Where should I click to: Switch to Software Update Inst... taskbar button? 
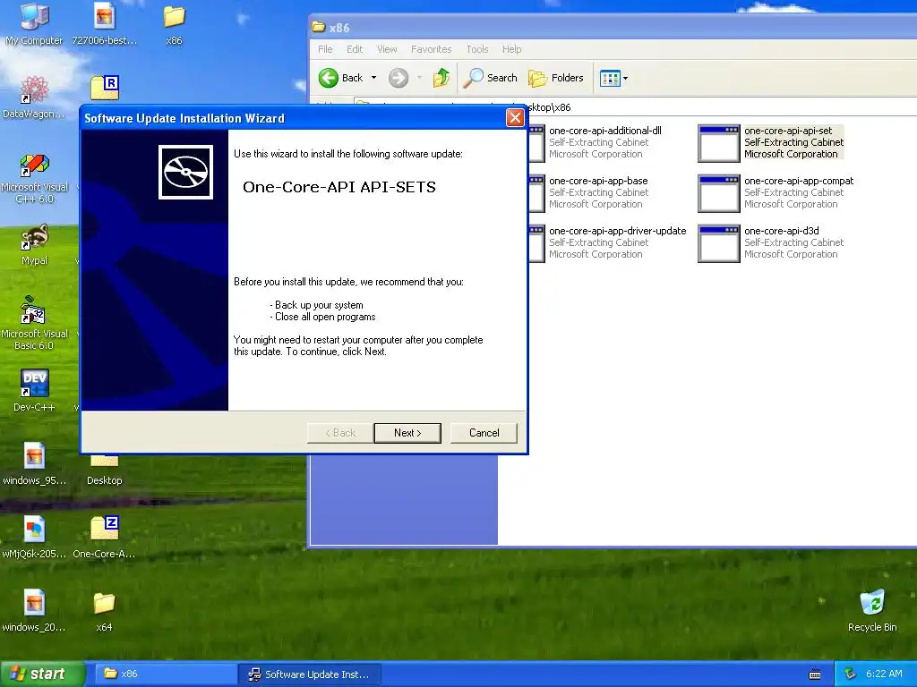pyautogui.click(x=310, y=674)
